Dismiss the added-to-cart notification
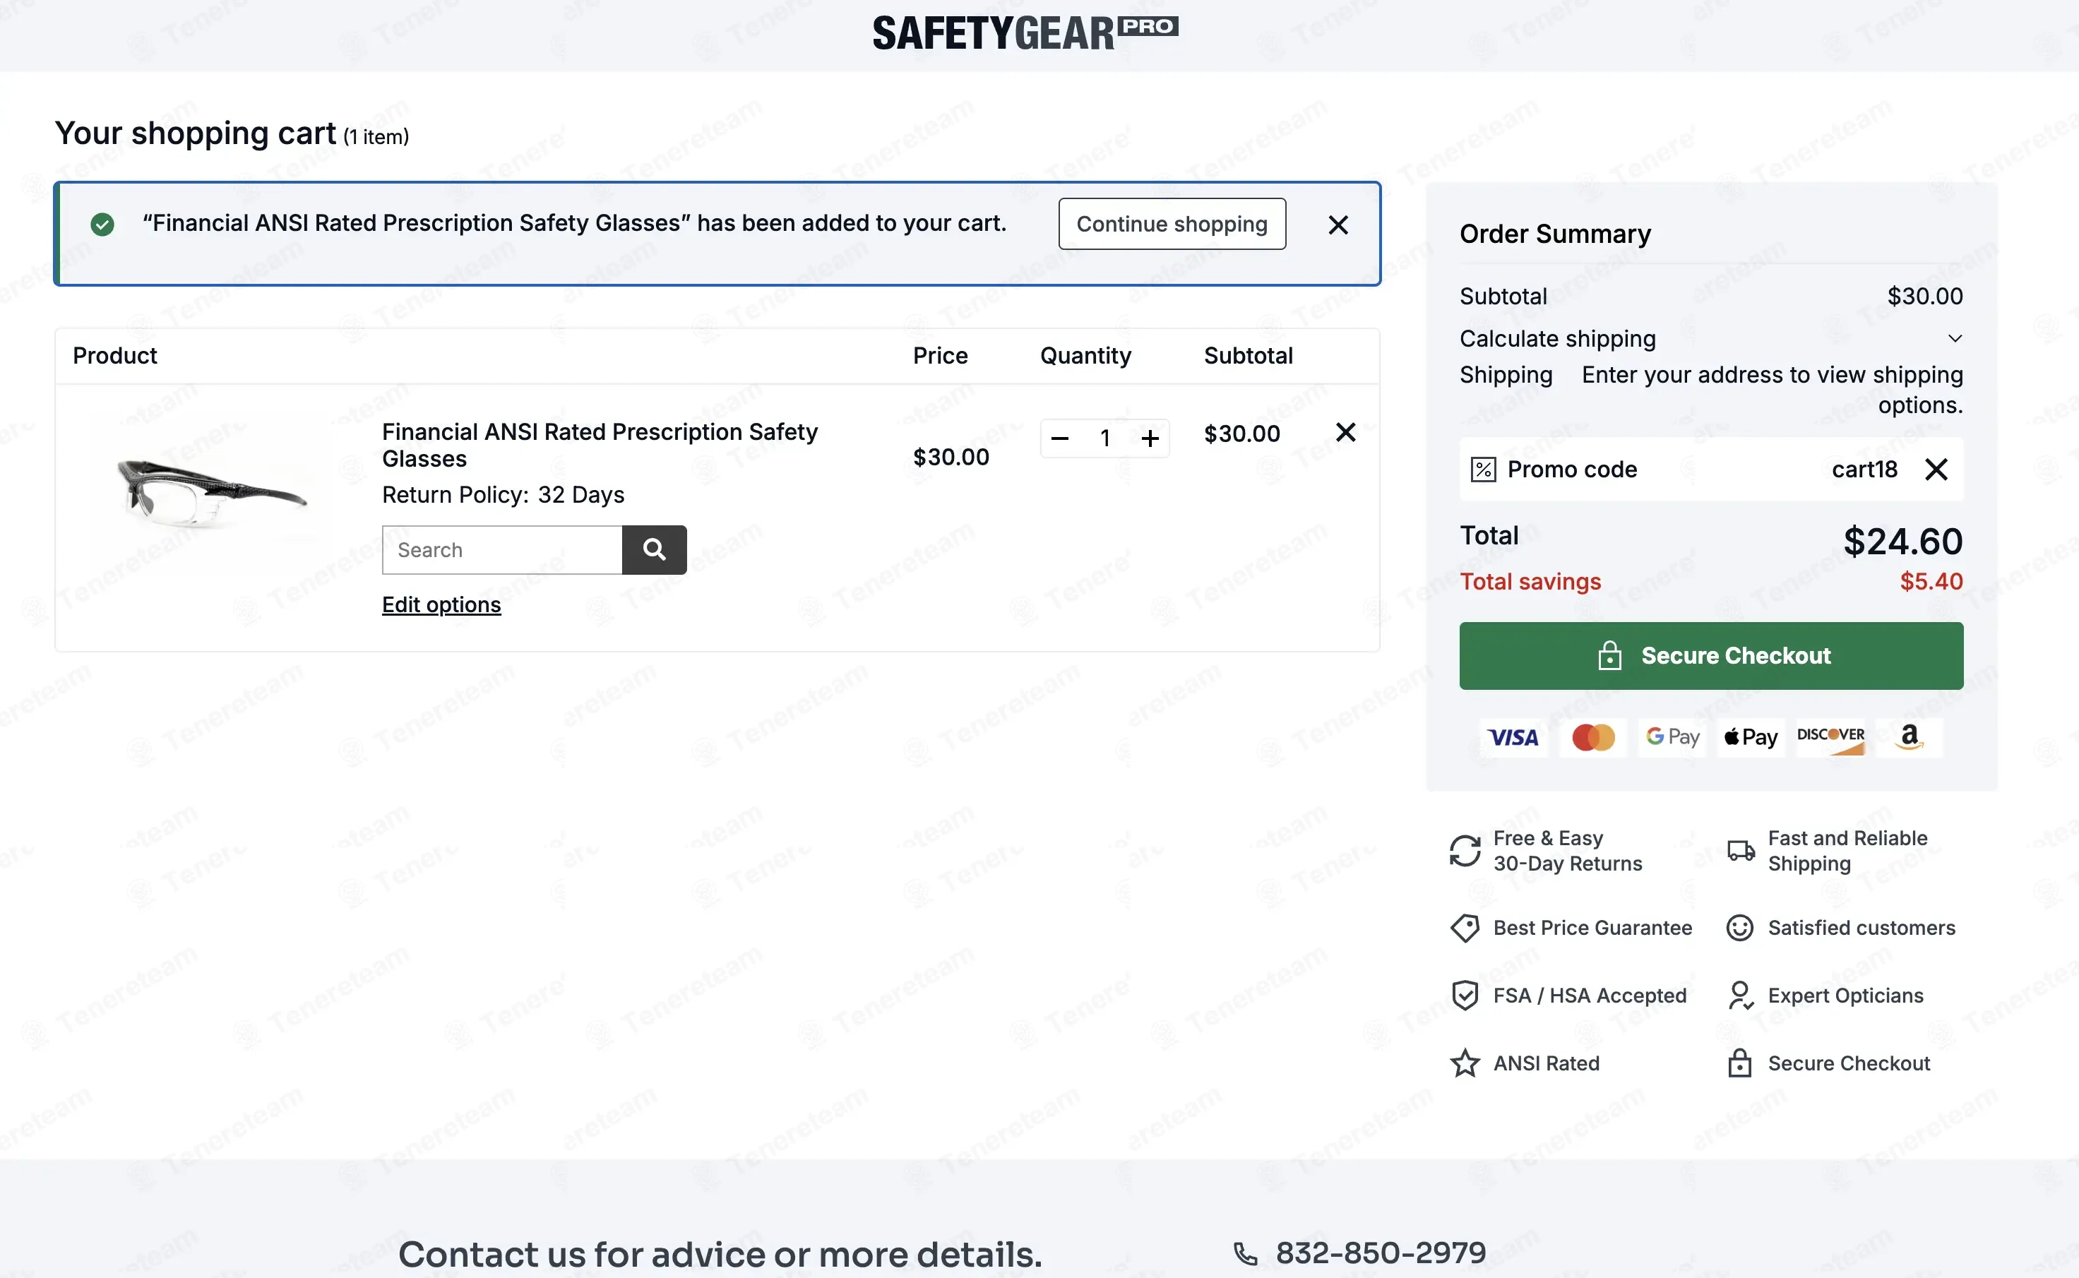This screenshot has width=2079, height=1278. coord(1338,225)
